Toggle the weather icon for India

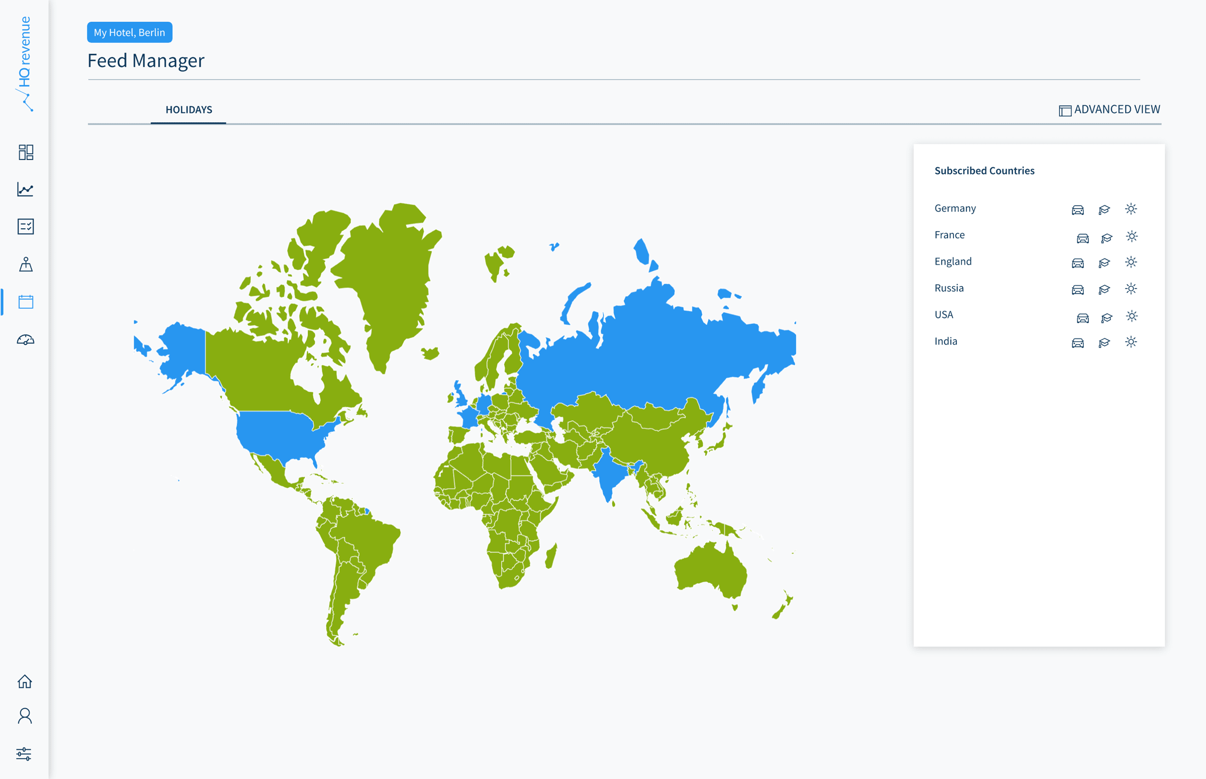(x=1131, y=342)
